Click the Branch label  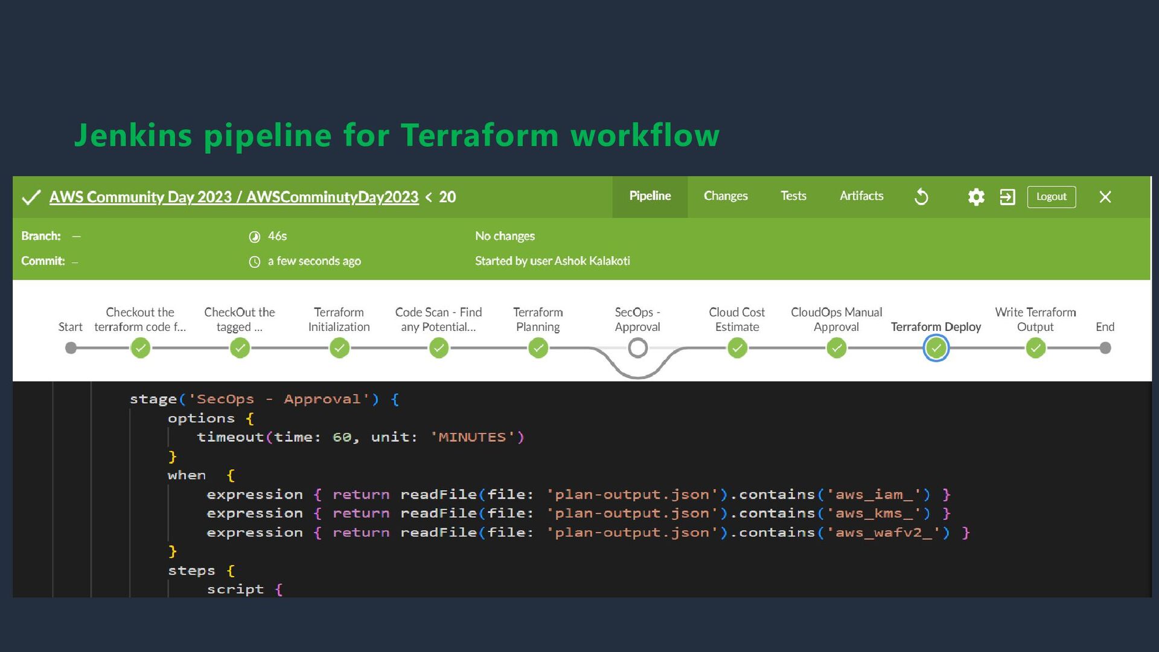tap(40, 236)
